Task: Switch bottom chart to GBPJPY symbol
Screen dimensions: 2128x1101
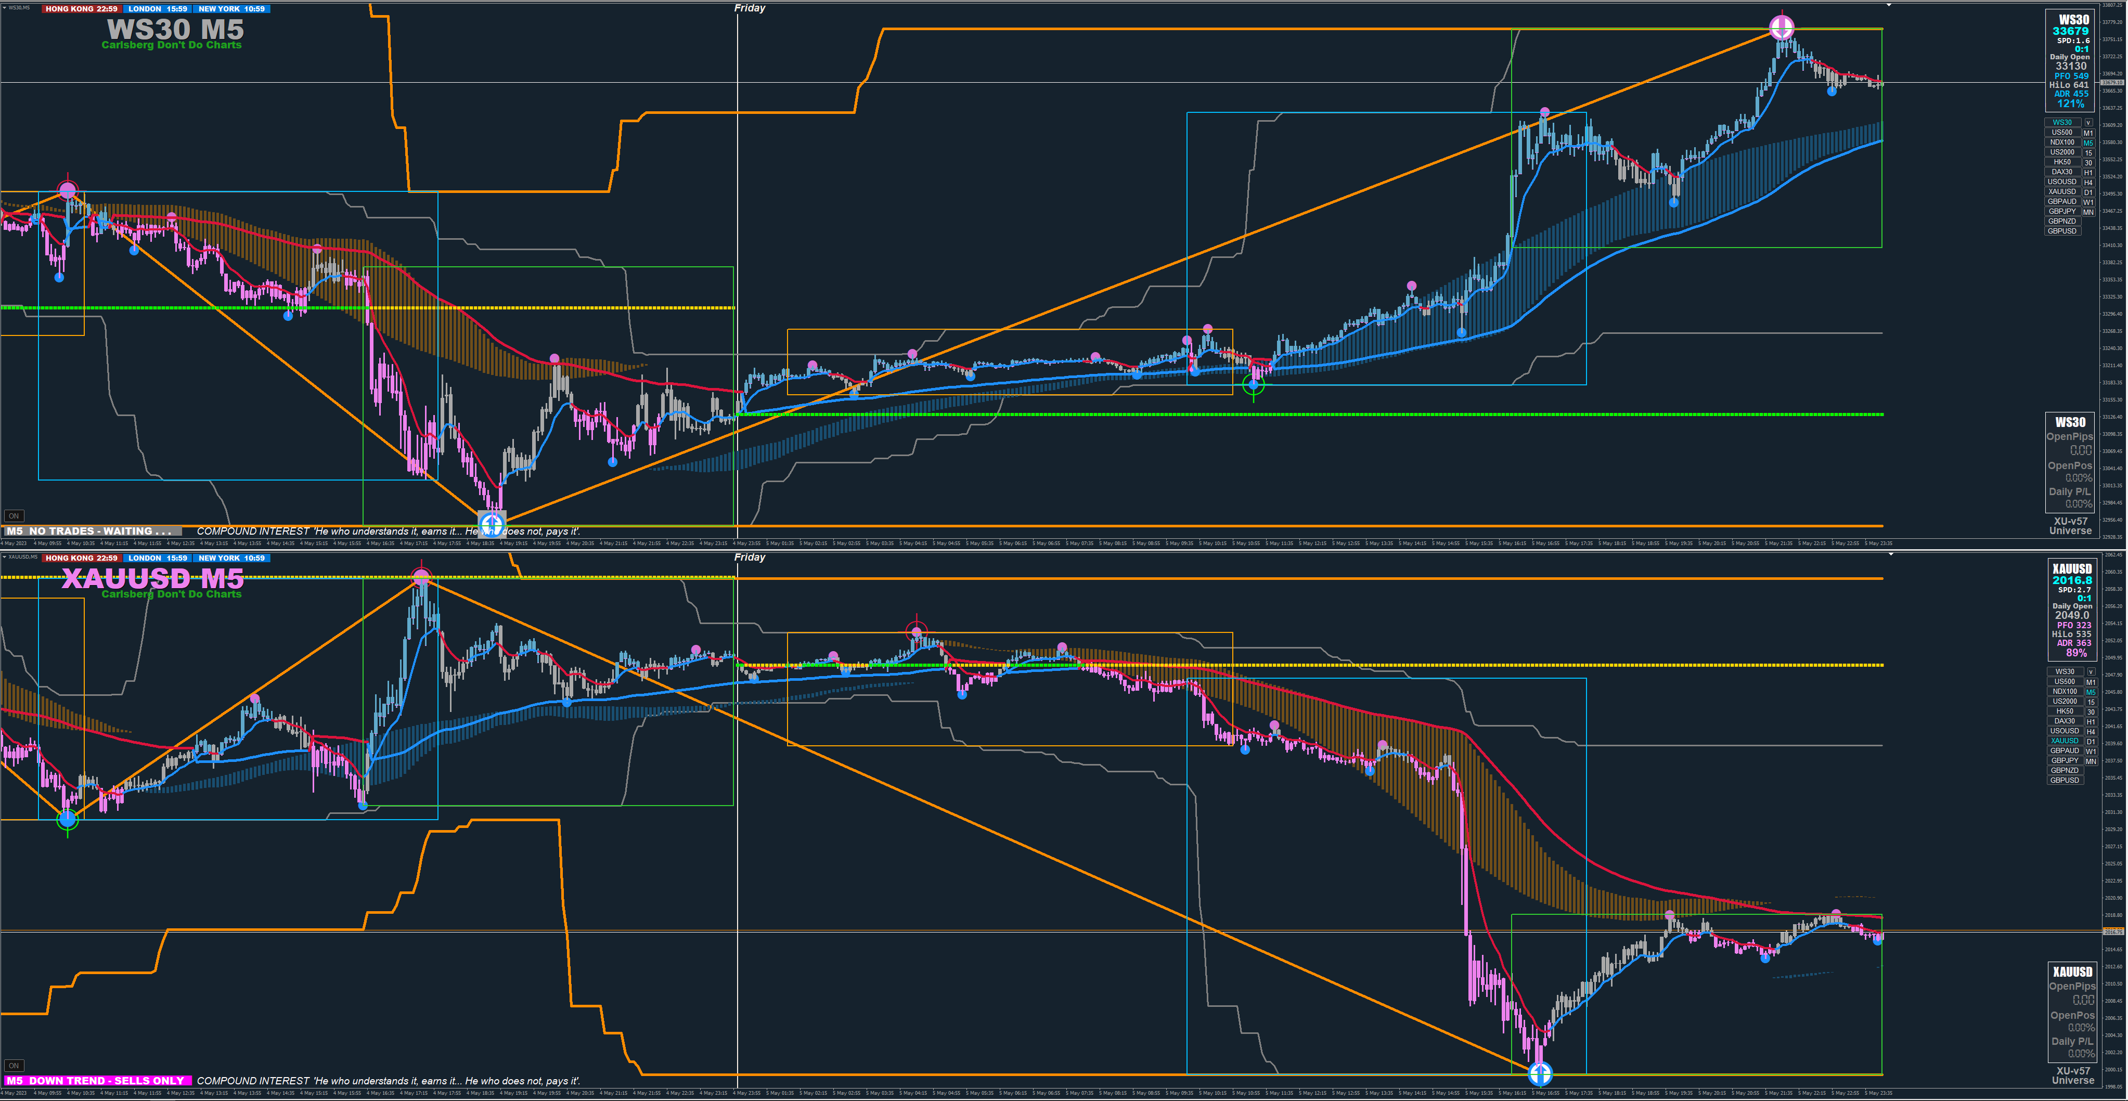Action: [2065, 761]
